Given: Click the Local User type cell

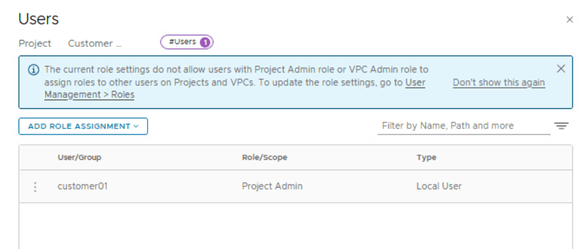Looking at the screenshot, I should [439, 186].
